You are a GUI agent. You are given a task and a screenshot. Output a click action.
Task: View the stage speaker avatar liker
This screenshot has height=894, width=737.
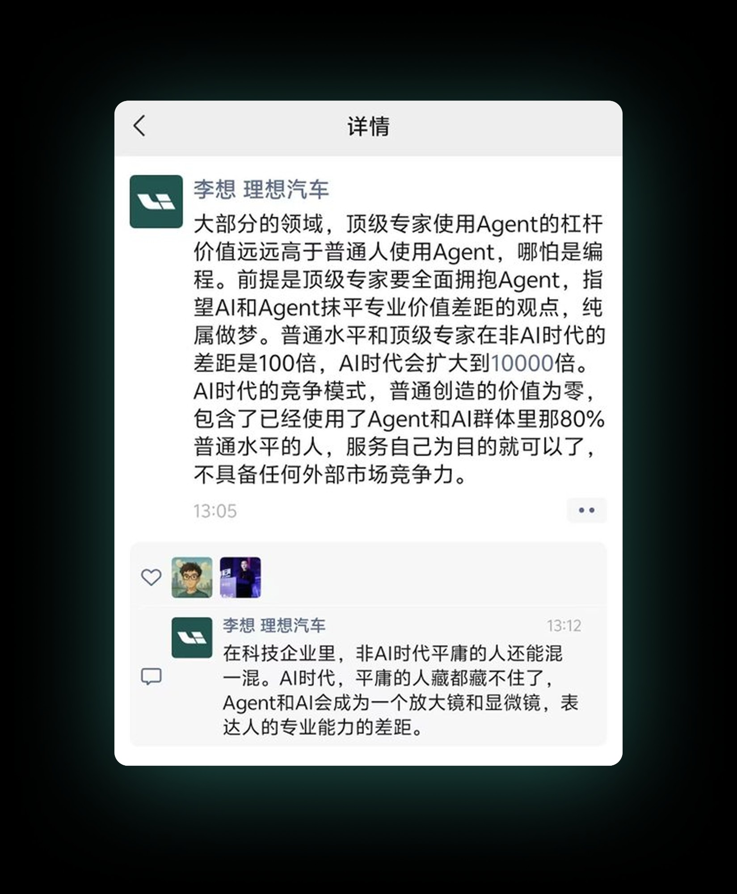pyautogui.click(x=240, y=578)
